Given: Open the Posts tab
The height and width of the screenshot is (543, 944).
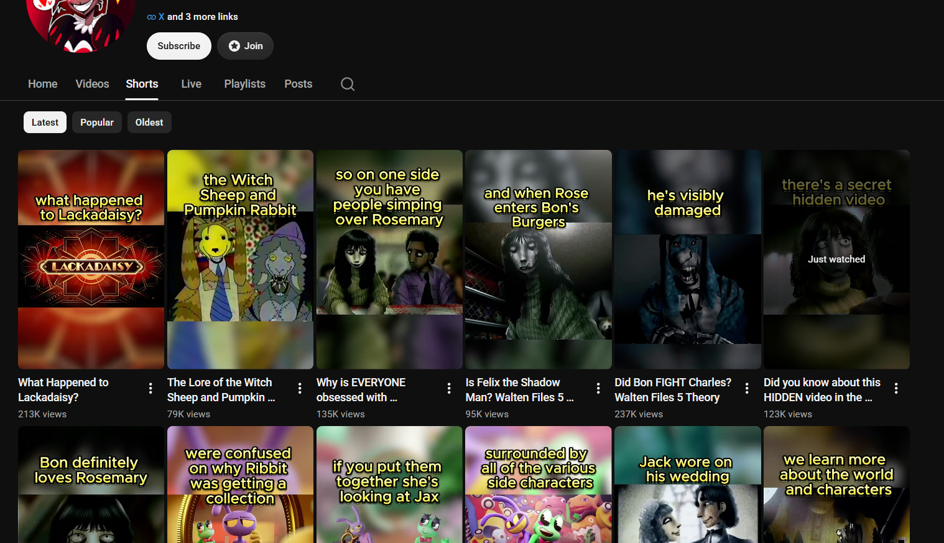Looking at the screenshot, I should pyautogui.click(x=298, y=84).
